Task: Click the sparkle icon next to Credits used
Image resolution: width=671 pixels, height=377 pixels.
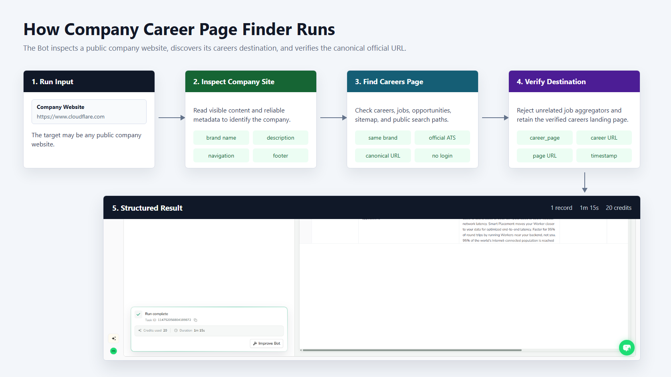Action: coord(140,330)
